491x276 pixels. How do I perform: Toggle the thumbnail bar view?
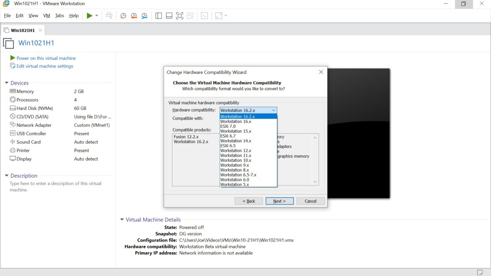169,16
